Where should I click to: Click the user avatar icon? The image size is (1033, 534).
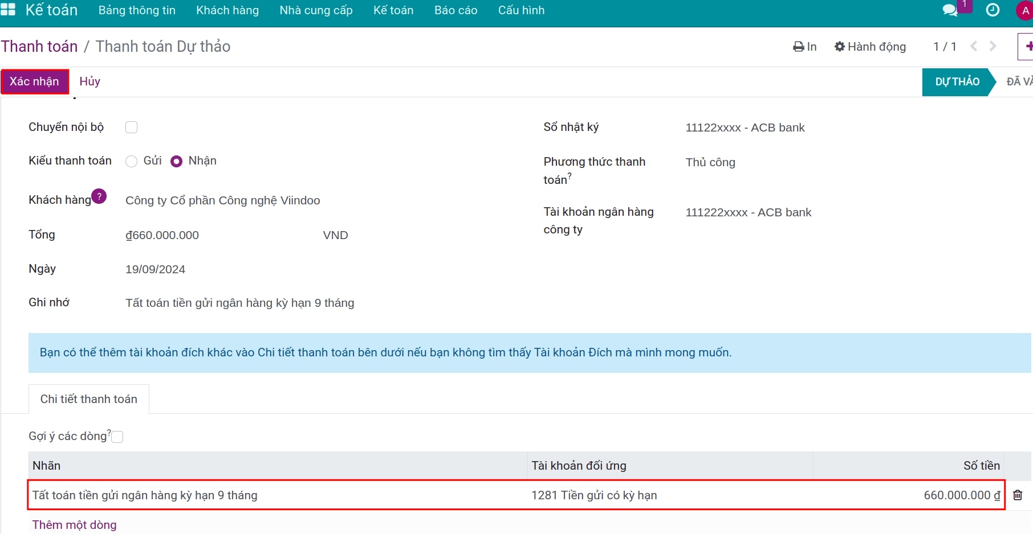click(x=1024, y=11)
